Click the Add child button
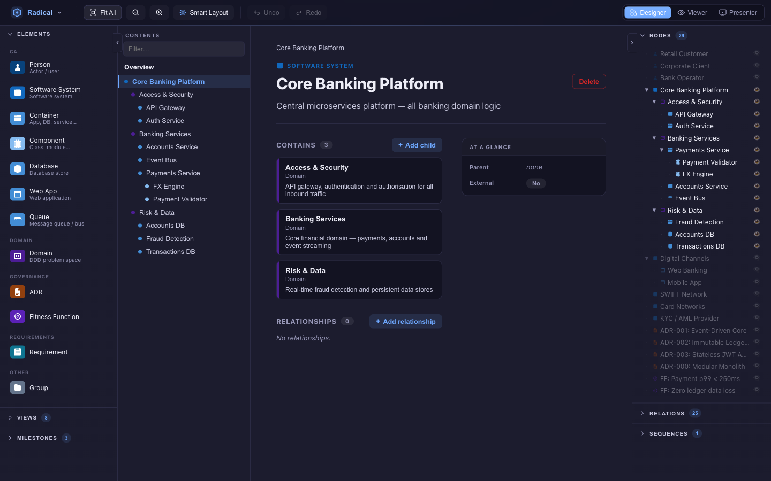This screenshot has width=771, height=481. point(417,145)
